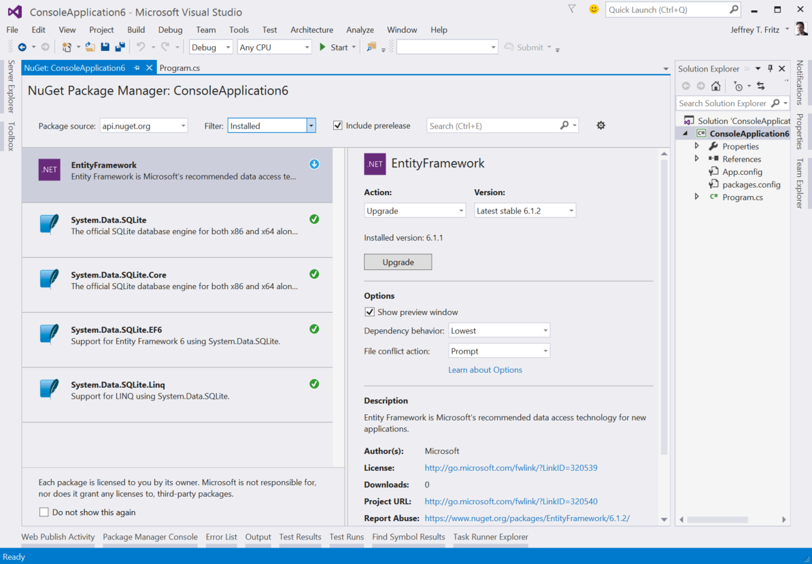Expand the References node in Solution Explorer
This screenshot has height=564, width=812.
pos(695,159)
